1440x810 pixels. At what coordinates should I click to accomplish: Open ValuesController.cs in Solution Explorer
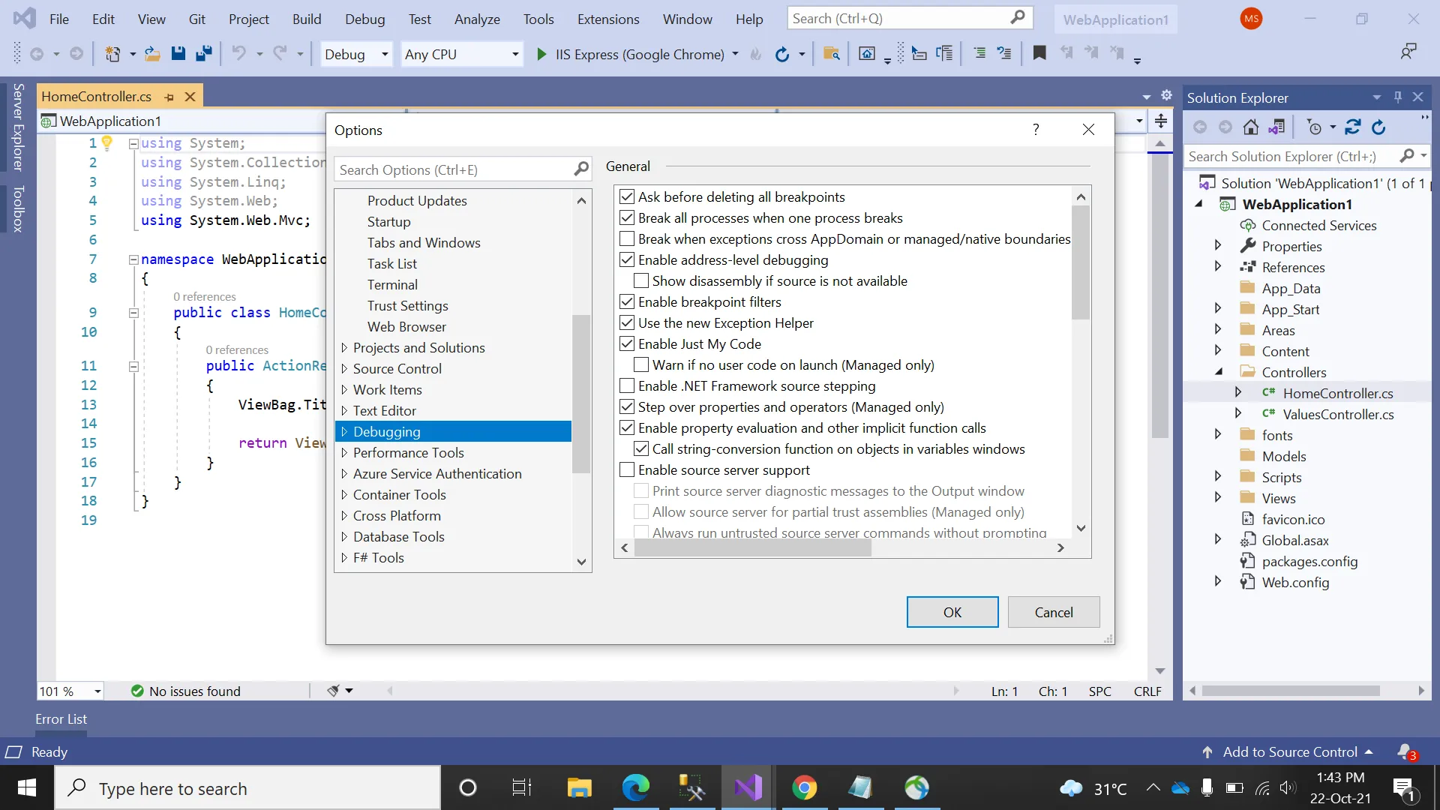pos(1337,415)
